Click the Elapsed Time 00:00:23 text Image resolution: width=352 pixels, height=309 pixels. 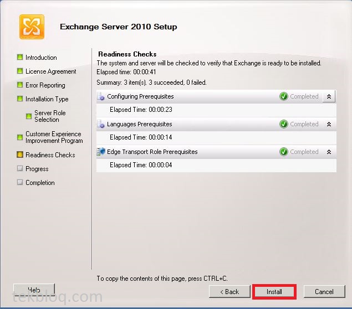(141, 110)
